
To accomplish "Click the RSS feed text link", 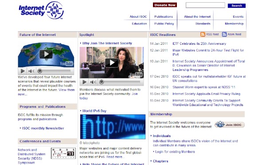I will point(212,34).
